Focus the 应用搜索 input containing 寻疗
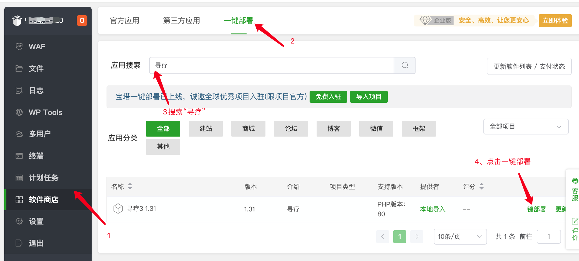The image size is (579, 261). click(272, 65)
